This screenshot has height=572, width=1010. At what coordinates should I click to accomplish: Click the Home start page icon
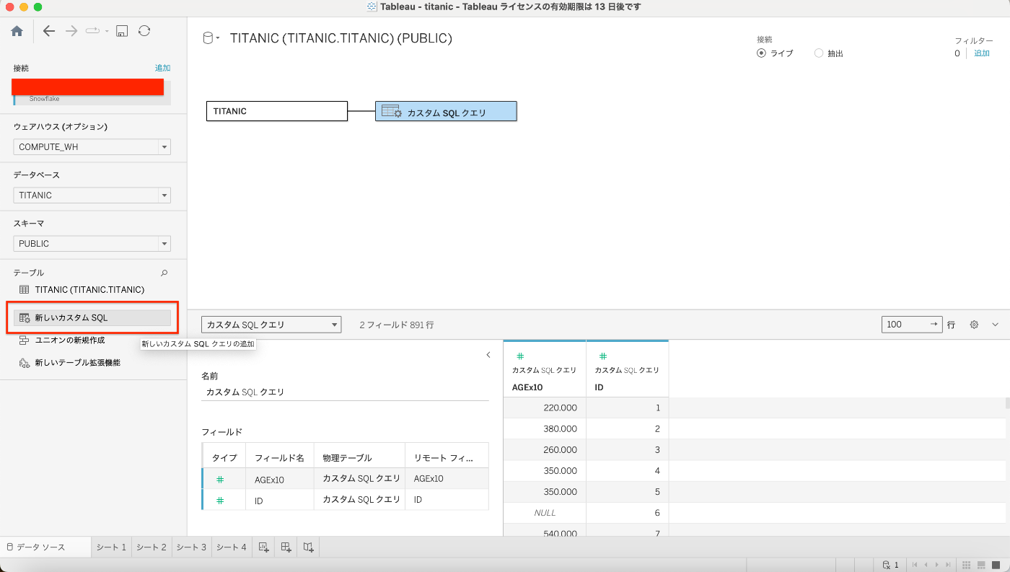[17, 31]
